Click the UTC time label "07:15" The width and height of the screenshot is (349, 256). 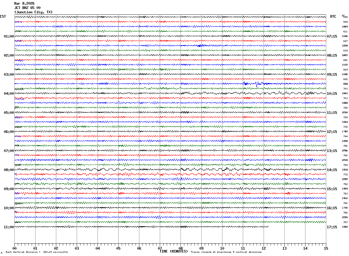pyautogui.click(x=332, y=36)
